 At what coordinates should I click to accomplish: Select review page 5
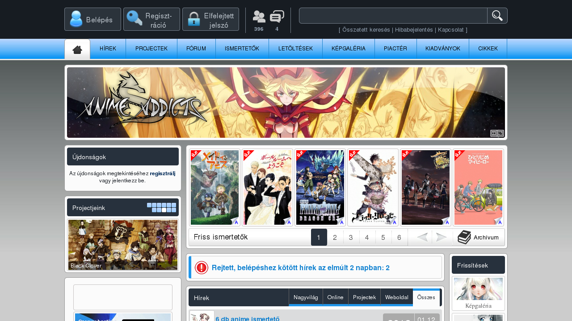383,237
